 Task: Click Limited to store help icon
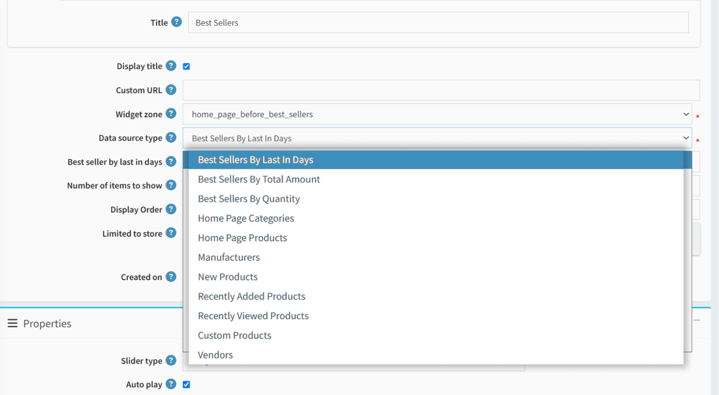[171, 233]
